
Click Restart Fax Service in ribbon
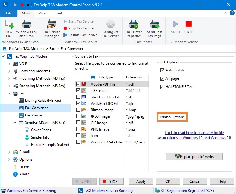coord(80,35)
